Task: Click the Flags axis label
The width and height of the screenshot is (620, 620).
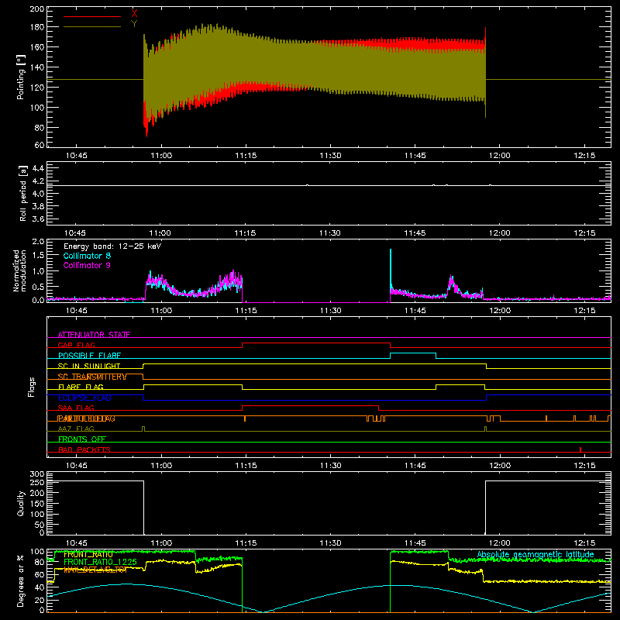Action: coord(32,387)
